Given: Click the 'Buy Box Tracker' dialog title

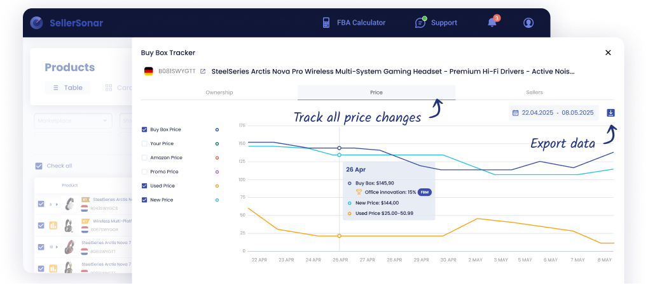Looking at the screenshot, I should [x=168, y=53].
